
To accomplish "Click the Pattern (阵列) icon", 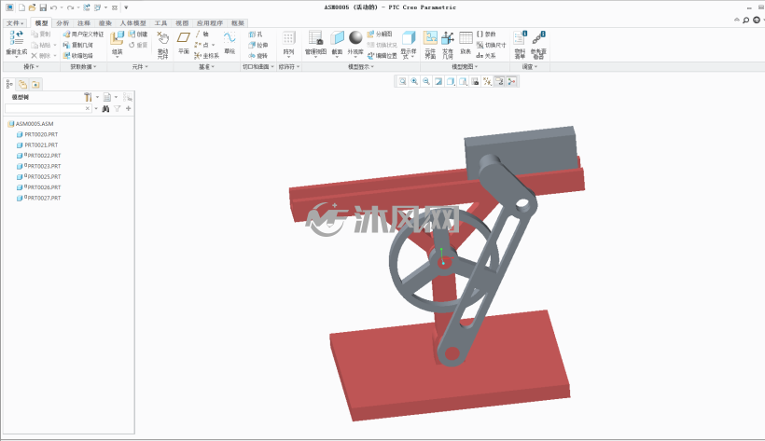I will (289, 38).
